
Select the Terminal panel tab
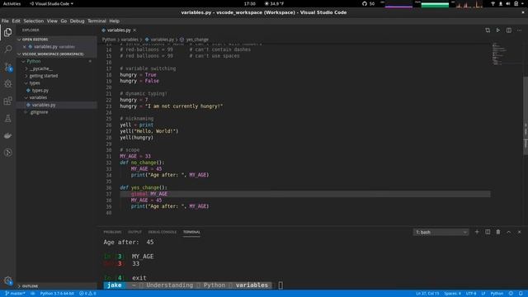(191, 232)
